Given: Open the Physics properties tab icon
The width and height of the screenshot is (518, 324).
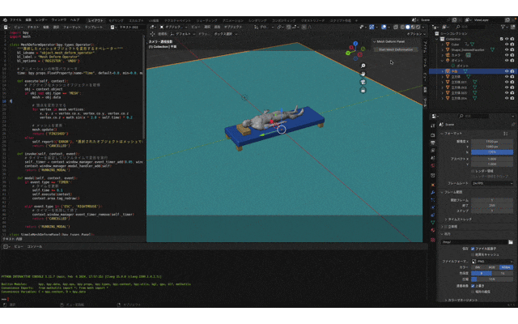Looking at the screenshot, I should tap(433, 207).
